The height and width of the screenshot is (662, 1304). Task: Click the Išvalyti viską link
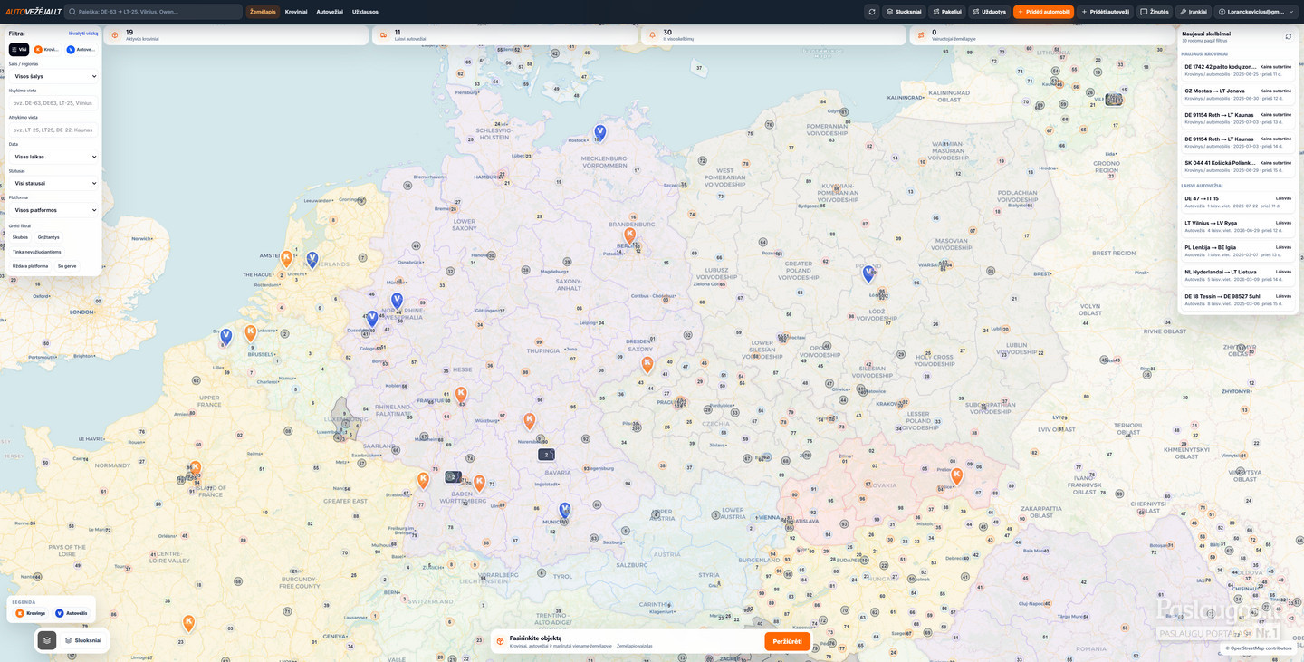tap(83, 34)
